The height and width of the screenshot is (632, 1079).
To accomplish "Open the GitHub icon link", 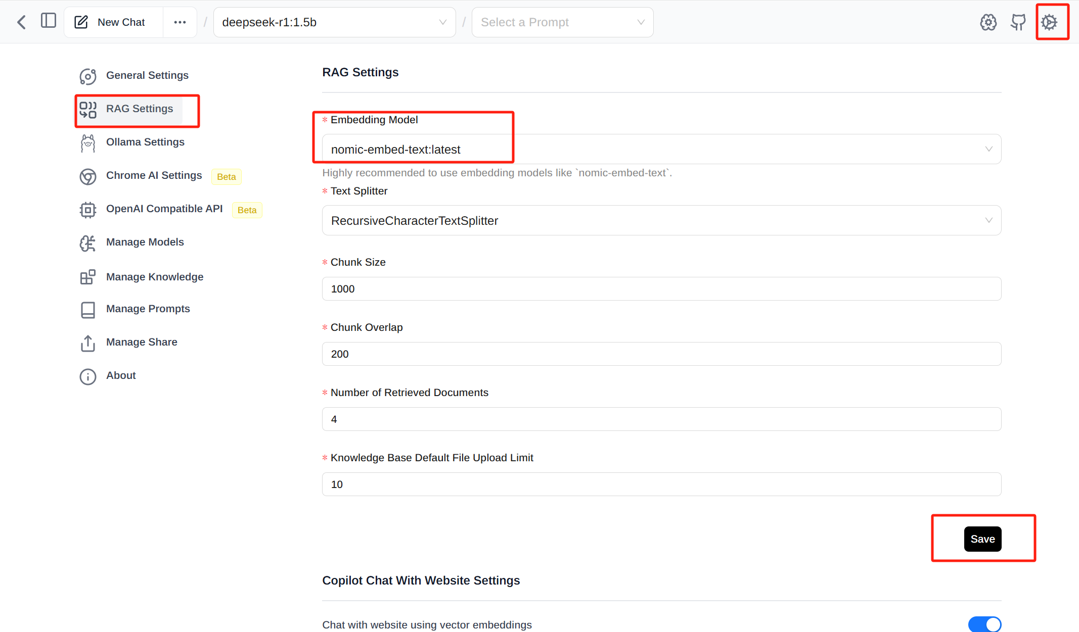I will [x=1018, y=22].
